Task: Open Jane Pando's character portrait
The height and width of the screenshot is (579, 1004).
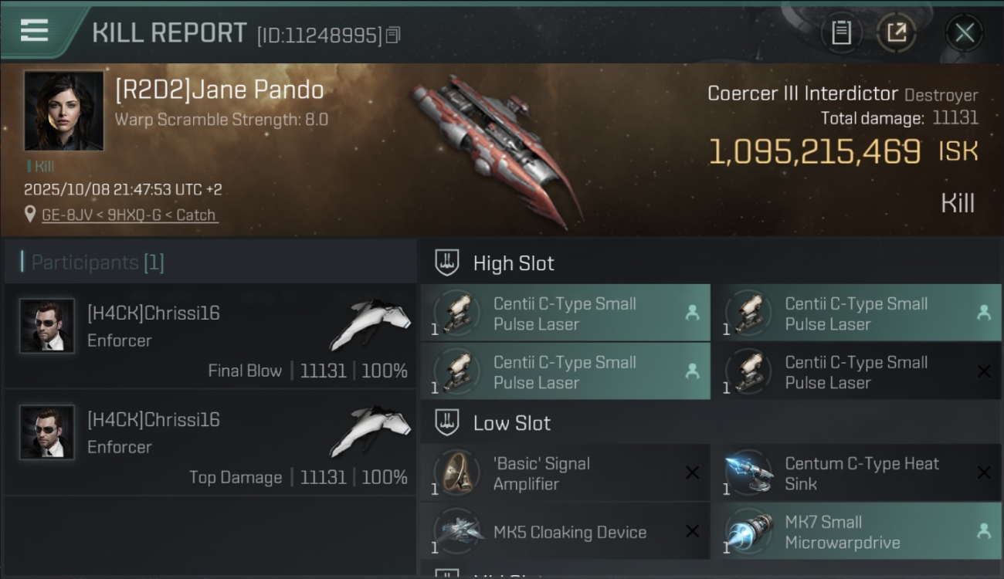Action: click(x=63, y=110)
